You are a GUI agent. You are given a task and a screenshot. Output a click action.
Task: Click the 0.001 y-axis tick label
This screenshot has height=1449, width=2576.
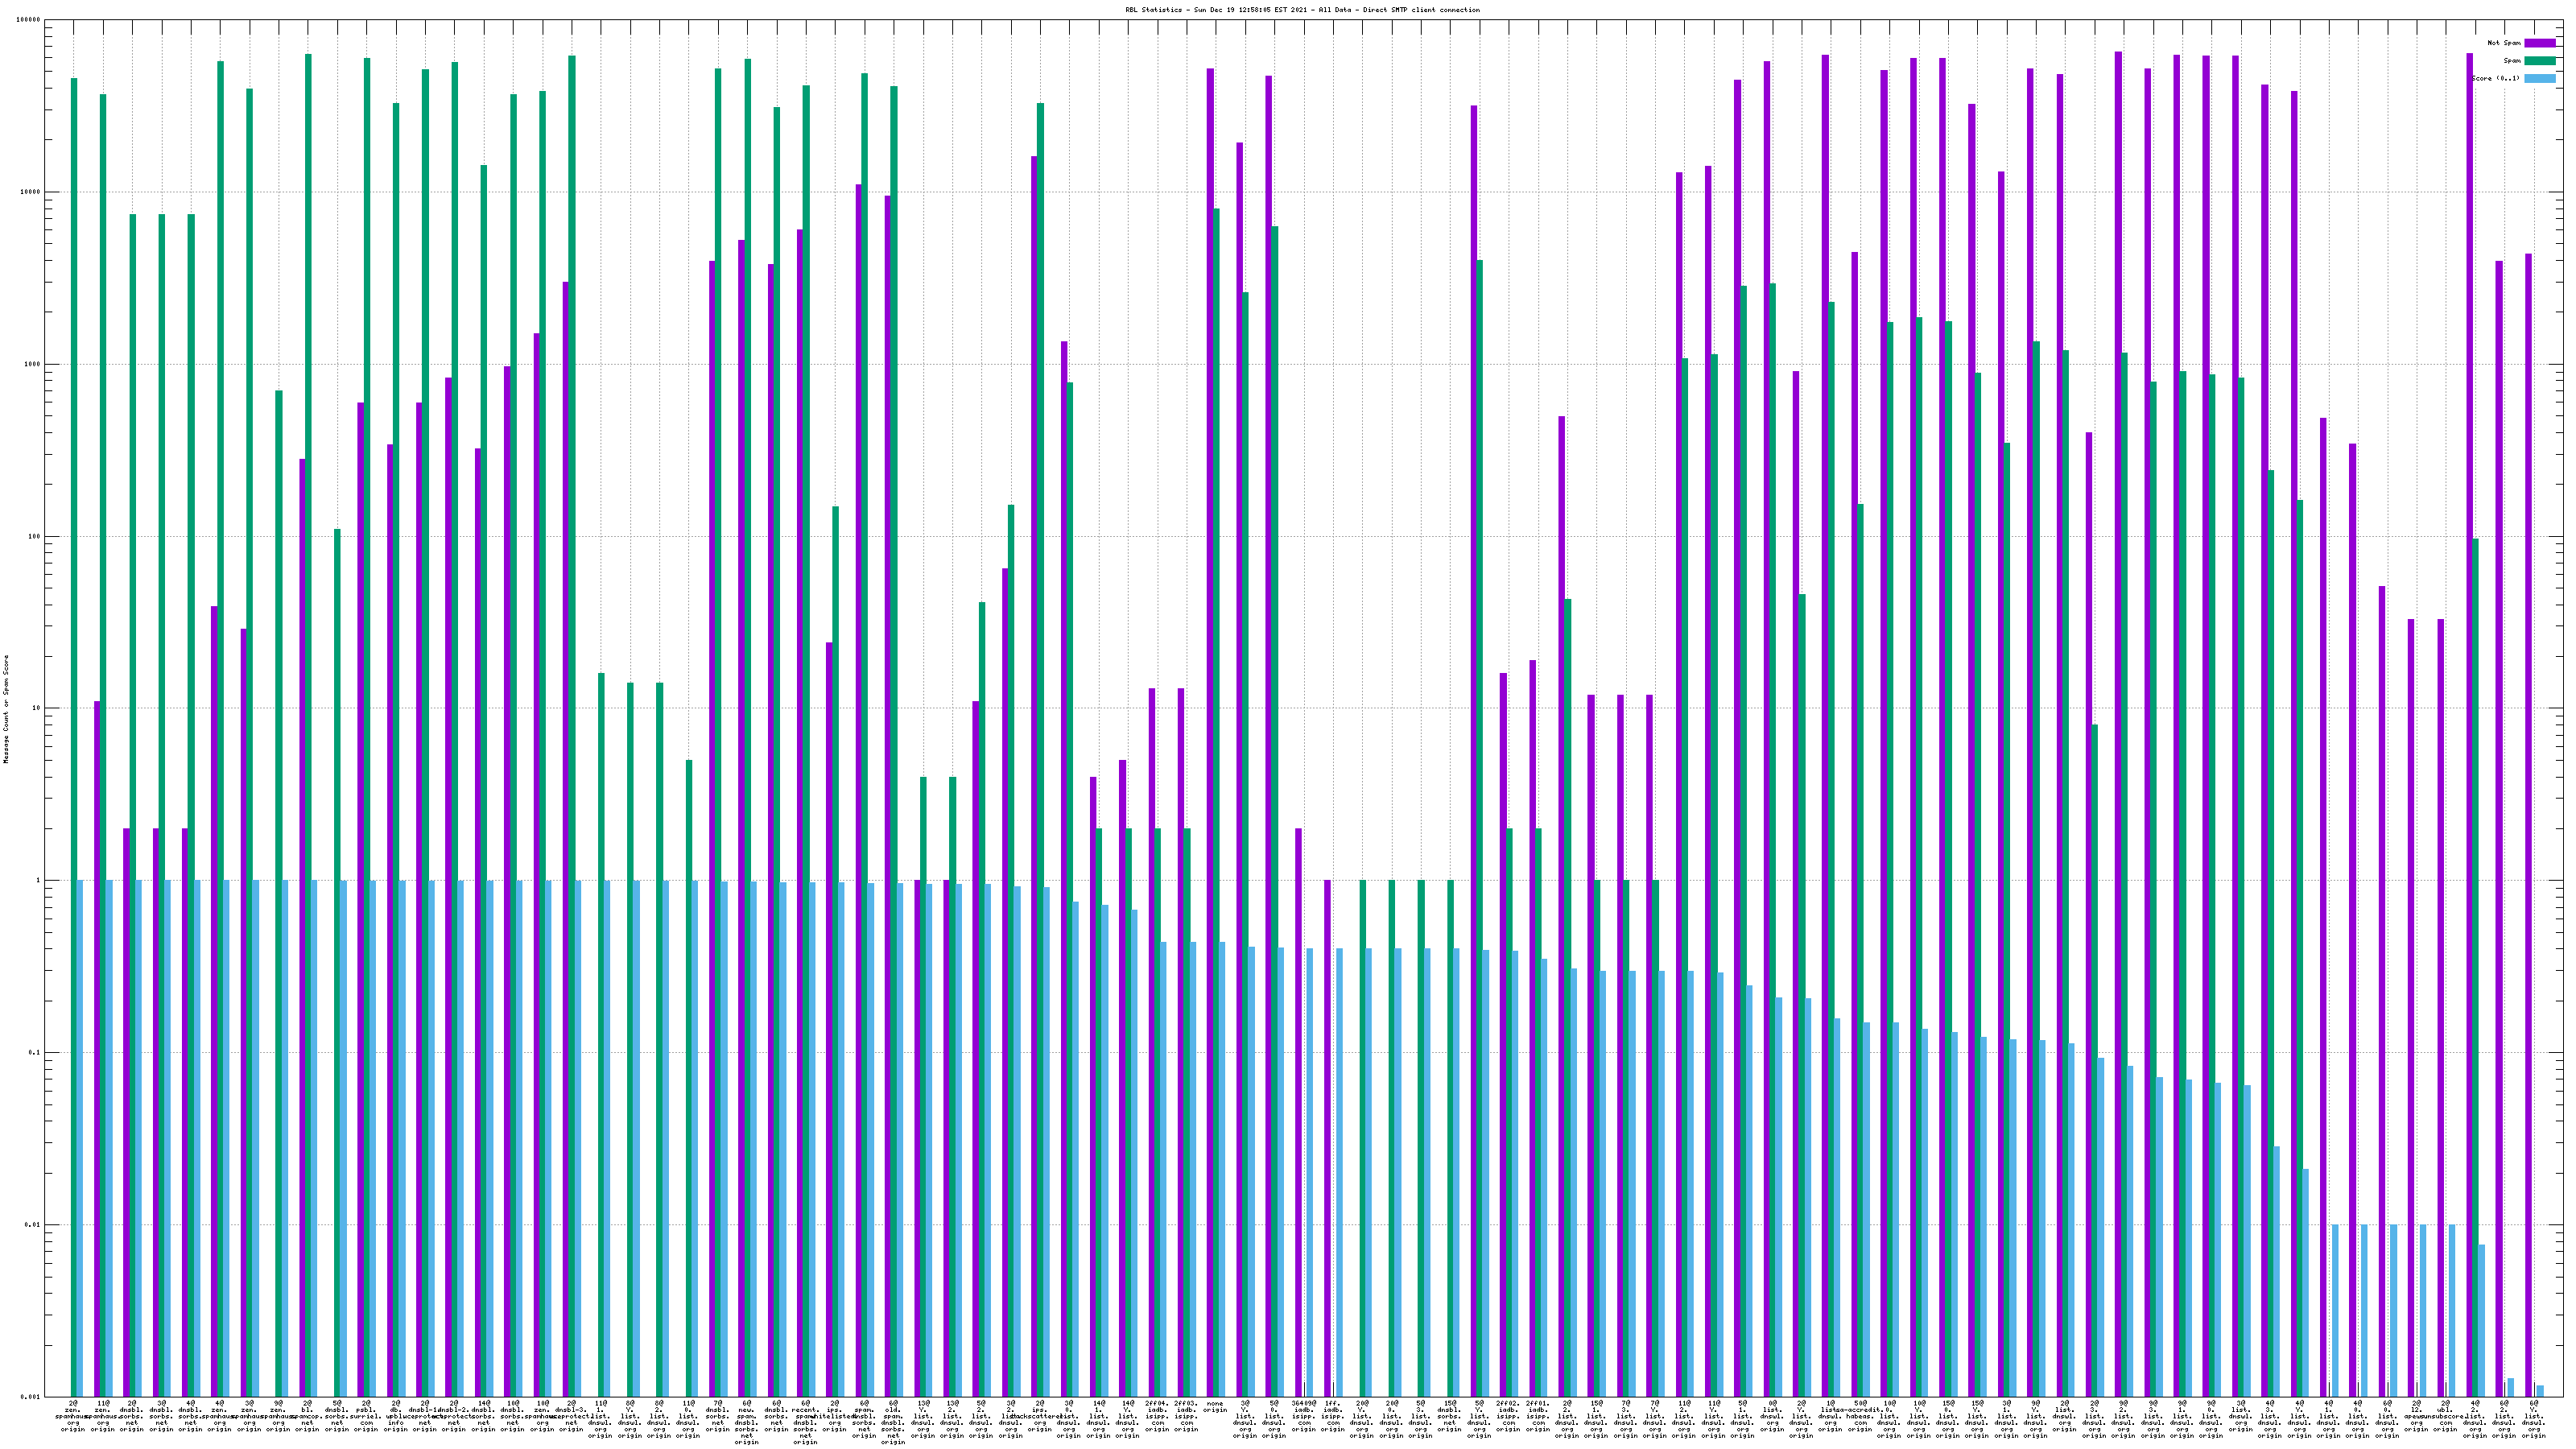point(30,1397)
